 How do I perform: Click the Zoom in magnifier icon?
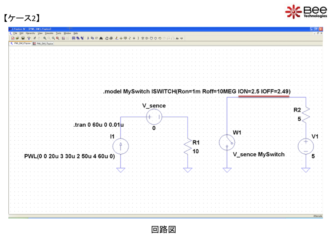[45, 38]
